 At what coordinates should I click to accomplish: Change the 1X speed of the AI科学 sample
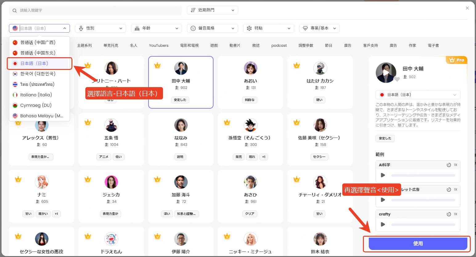(456, 165)
